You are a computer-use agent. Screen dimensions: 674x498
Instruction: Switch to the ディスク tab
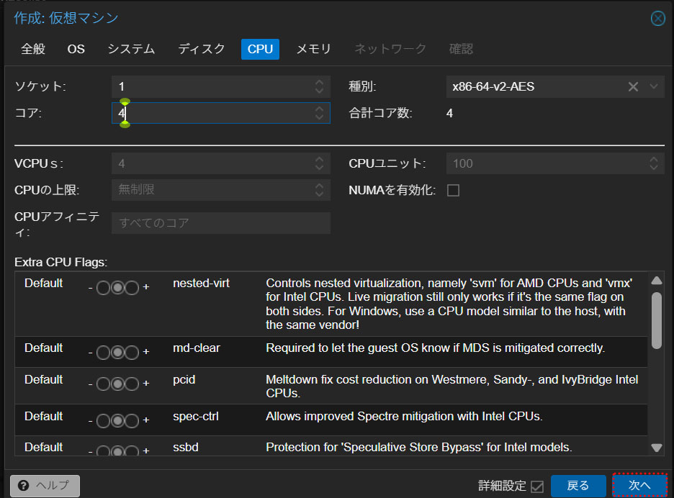[202, 49]
